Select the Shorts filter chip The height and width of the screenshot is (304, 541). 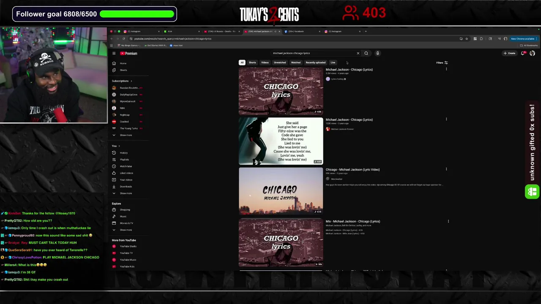tap(252, 62)
